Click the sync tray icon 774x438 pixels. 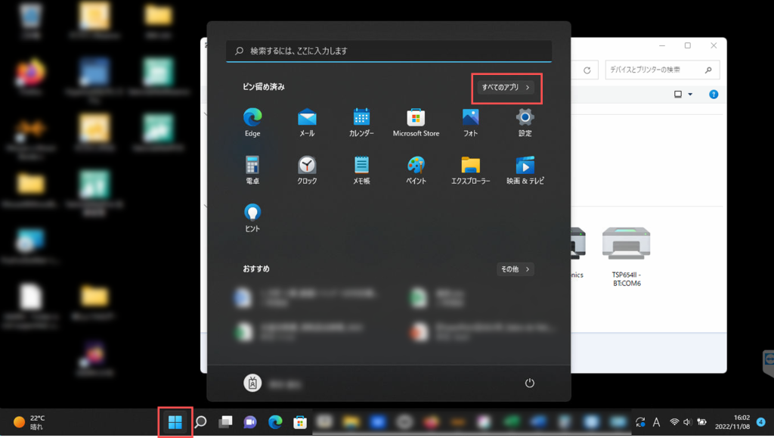pyautogui.click(x=640, y=422)
